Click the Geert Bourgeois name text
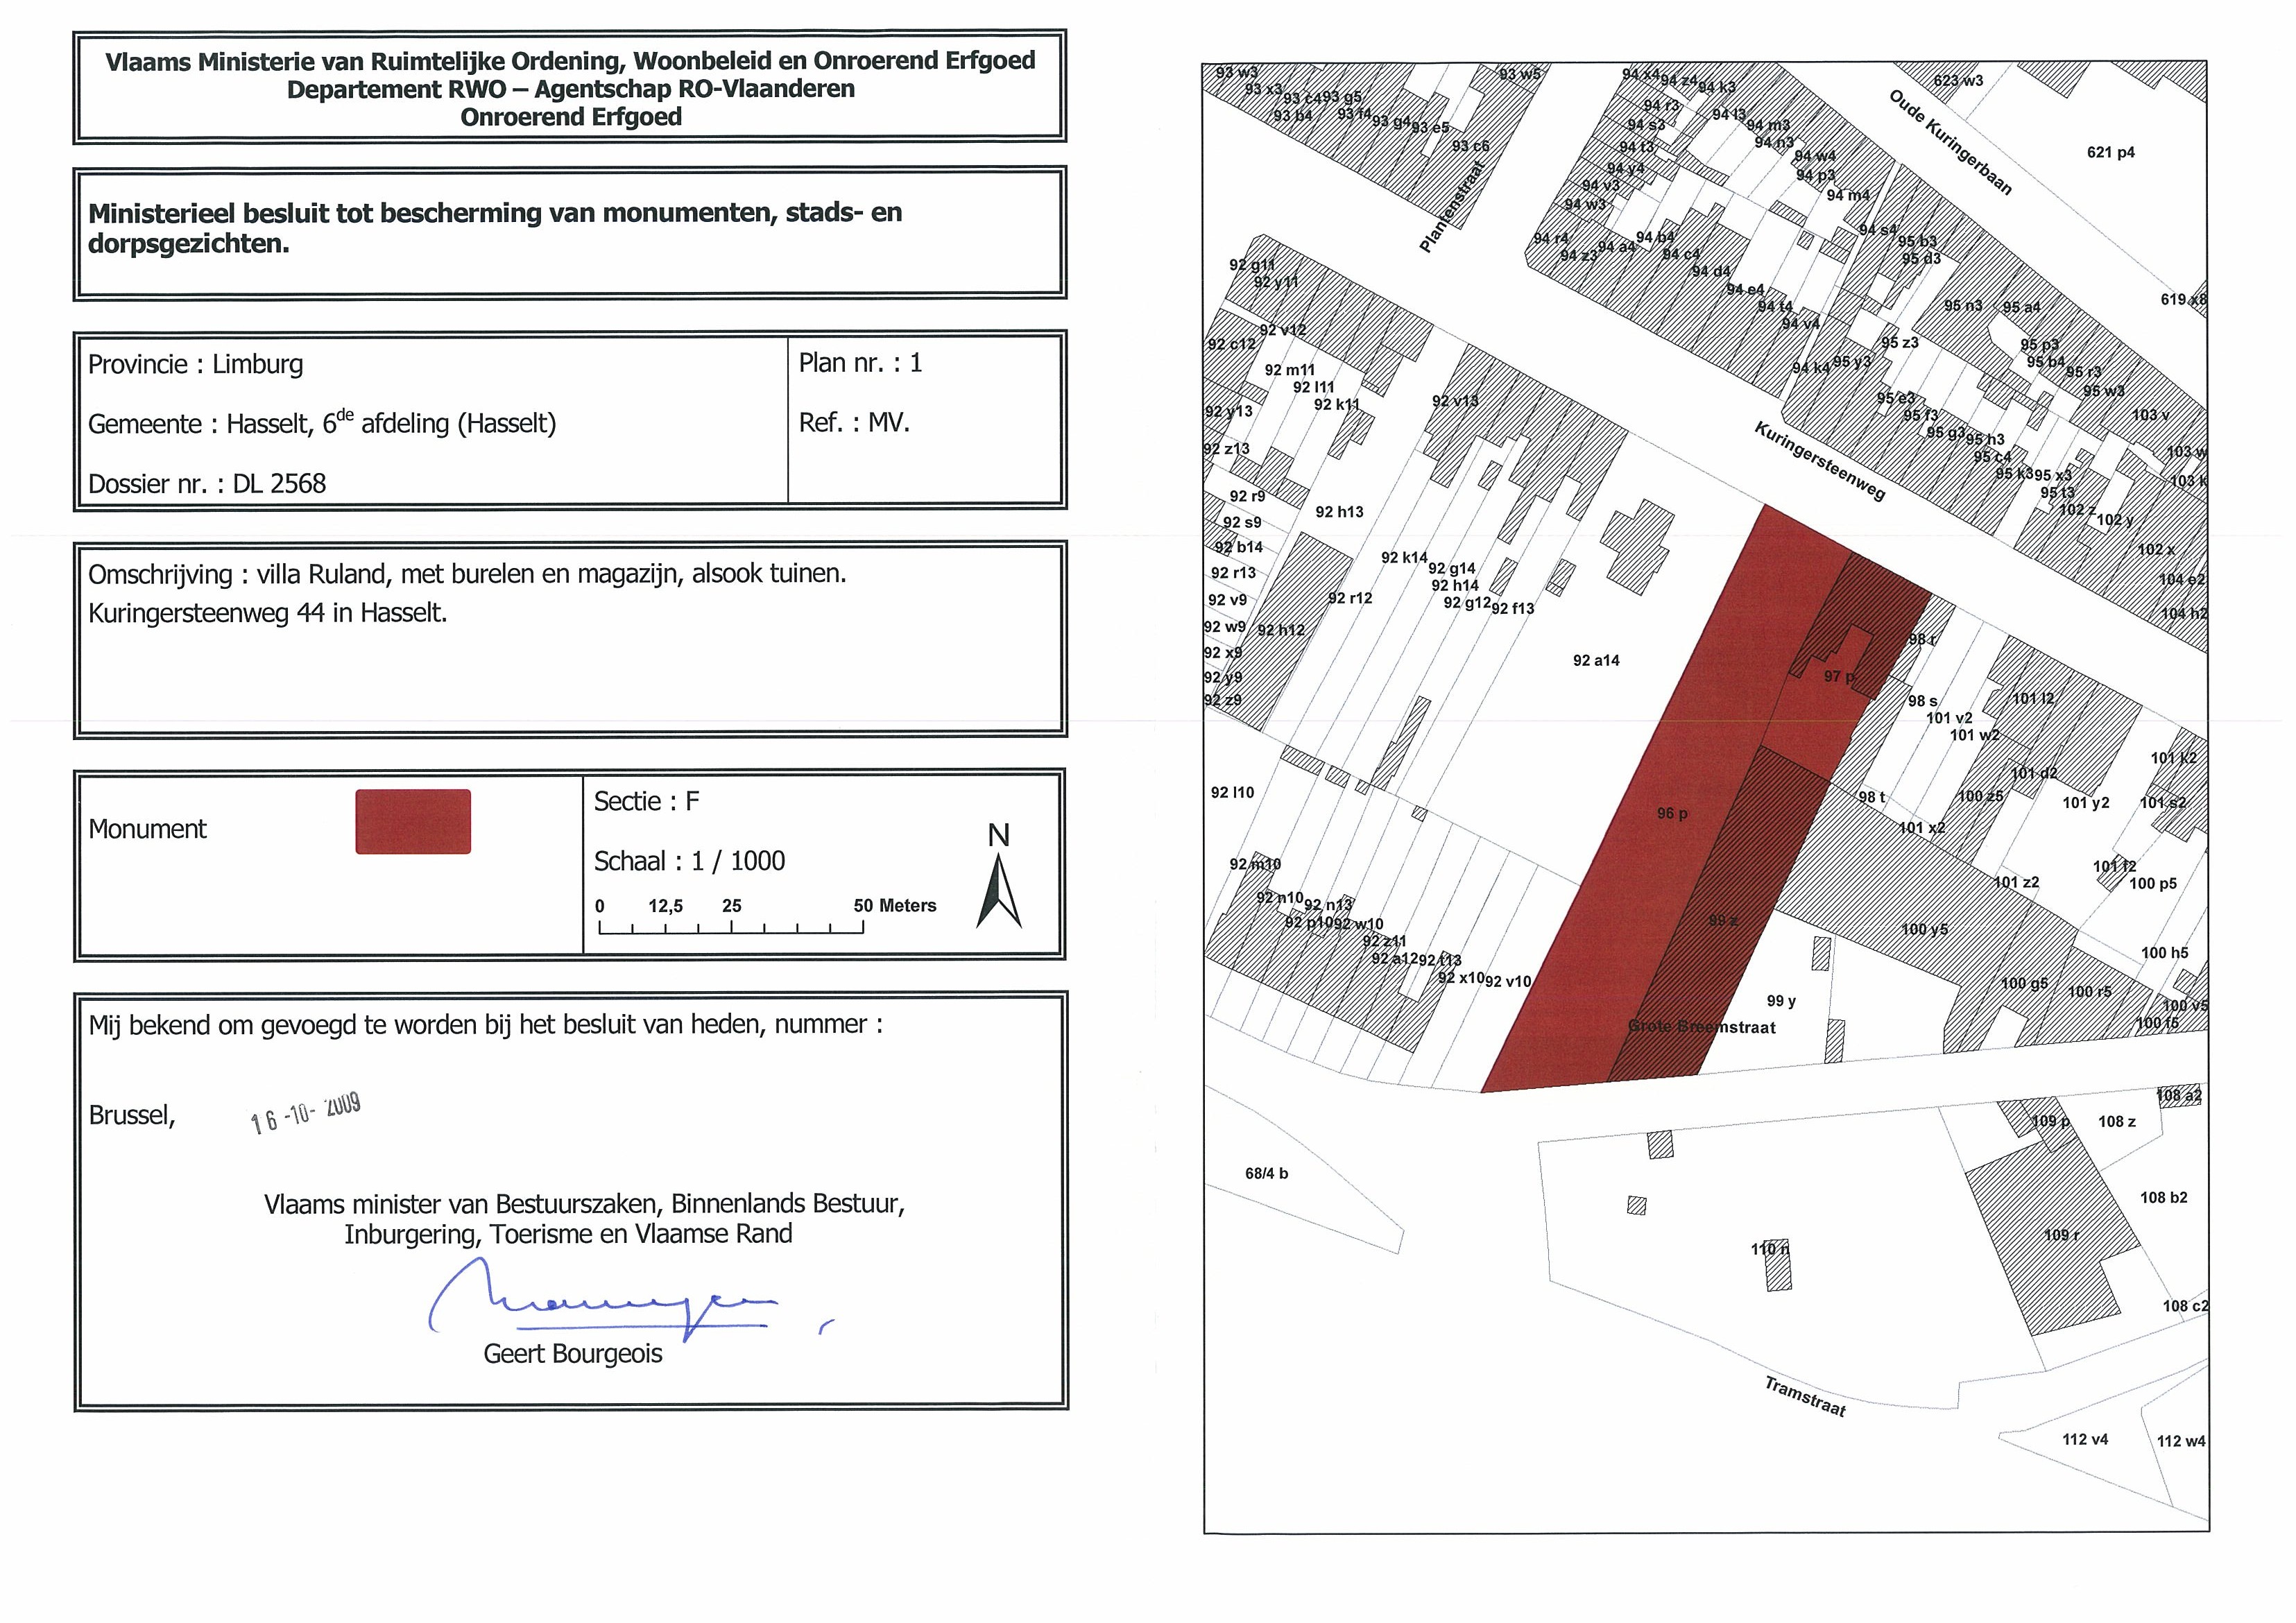The image size is (2296, 1623). (x=572, y=1354)
